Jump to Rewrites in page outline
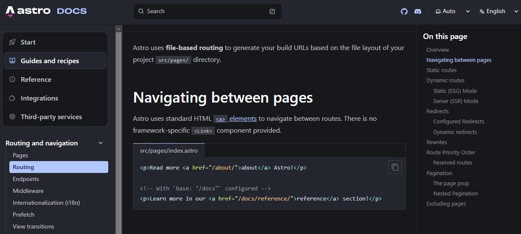Image resolution: width=521 pixels, height=234 pixels. pos(437,142)
